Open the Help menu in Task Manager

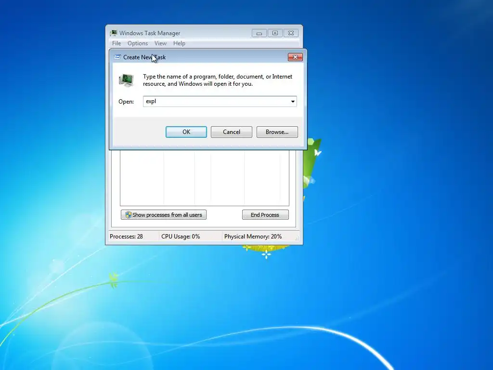click(x=179, y=43)
